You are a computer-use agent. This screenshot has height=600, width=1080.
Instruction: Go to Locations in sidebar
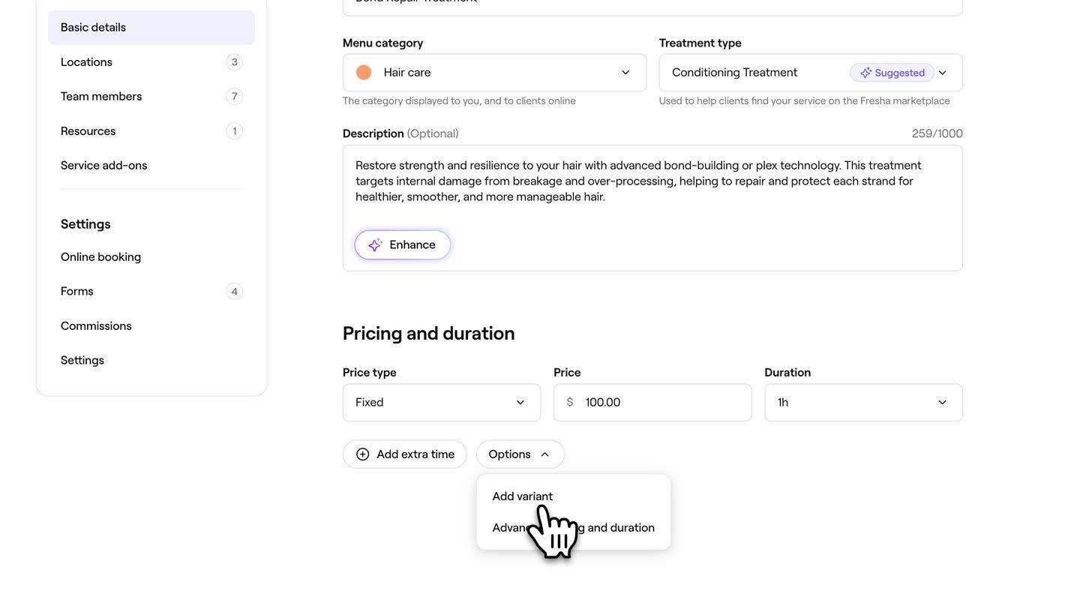click(87, 62)
